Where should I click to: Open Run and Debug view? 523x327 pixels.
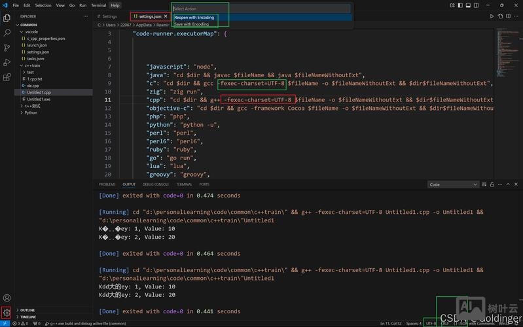[7, 62]
